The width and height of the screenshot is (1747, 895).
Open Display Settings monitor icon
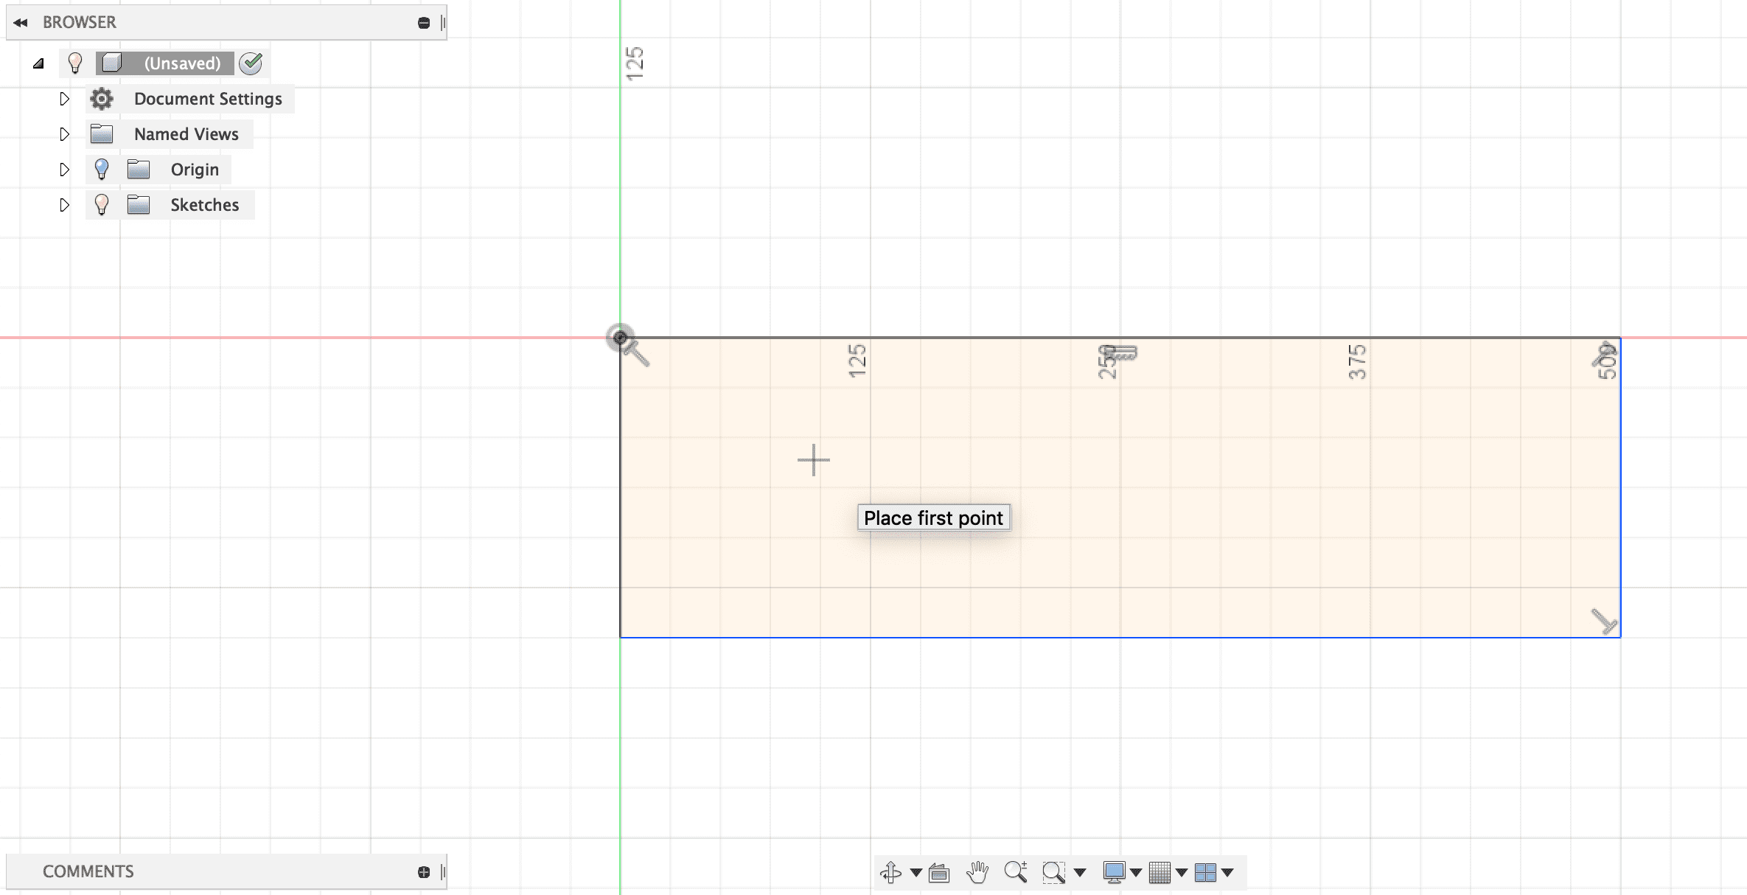pos(1114,872)
